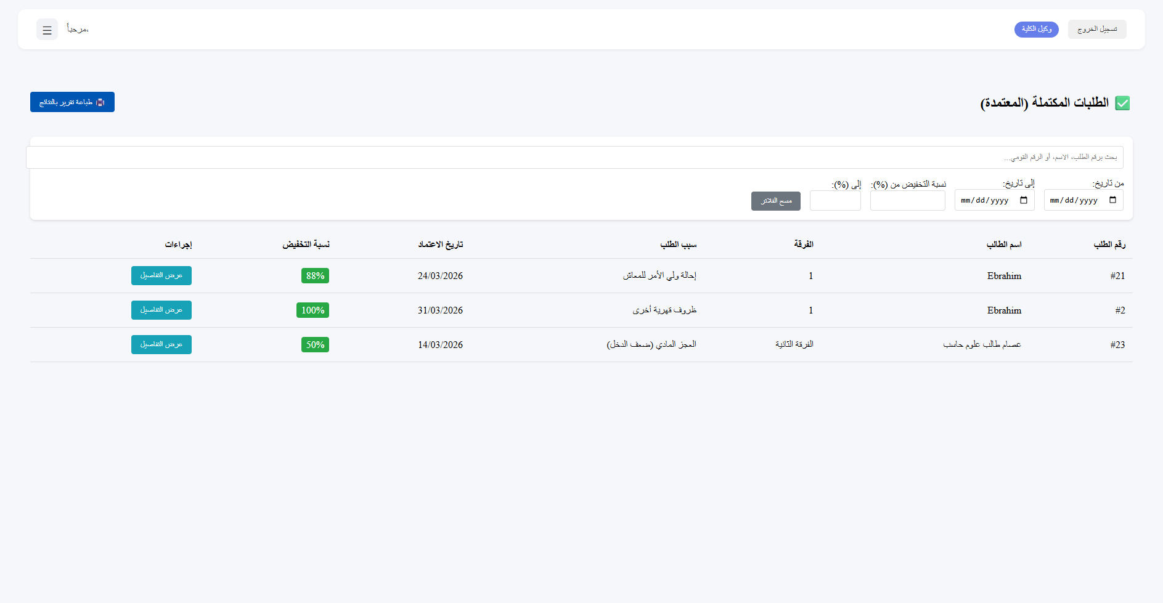
Task: Click the 88% discount badge for request #21
Action: (x=314, y=275)
